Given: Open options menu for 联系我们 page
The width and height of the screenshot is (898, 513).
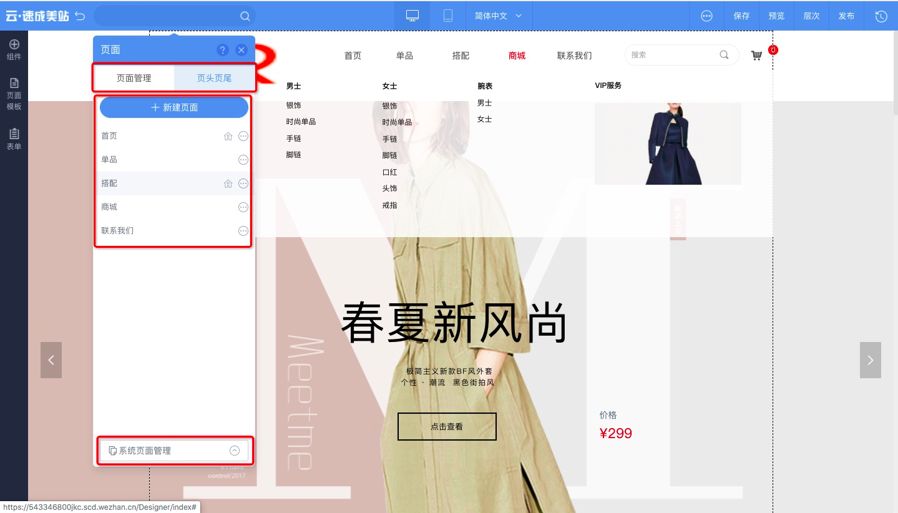Looking at the screenshot, I should coord(243,231).
